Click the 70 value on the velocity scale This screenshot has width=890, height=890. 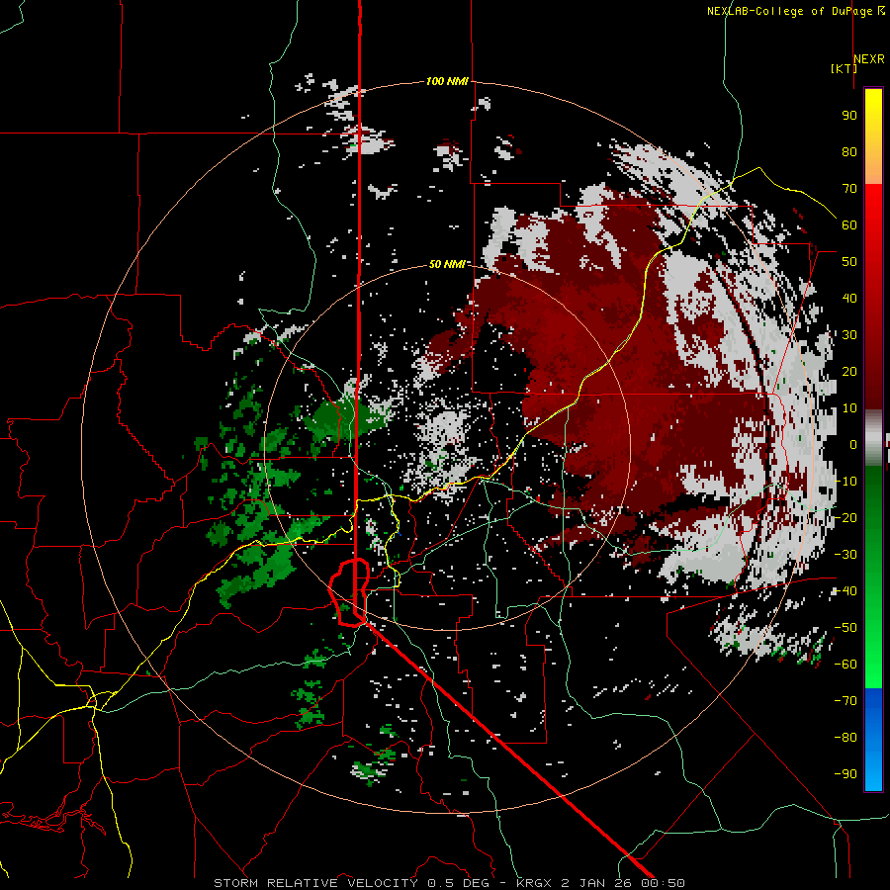coord(849,189)
